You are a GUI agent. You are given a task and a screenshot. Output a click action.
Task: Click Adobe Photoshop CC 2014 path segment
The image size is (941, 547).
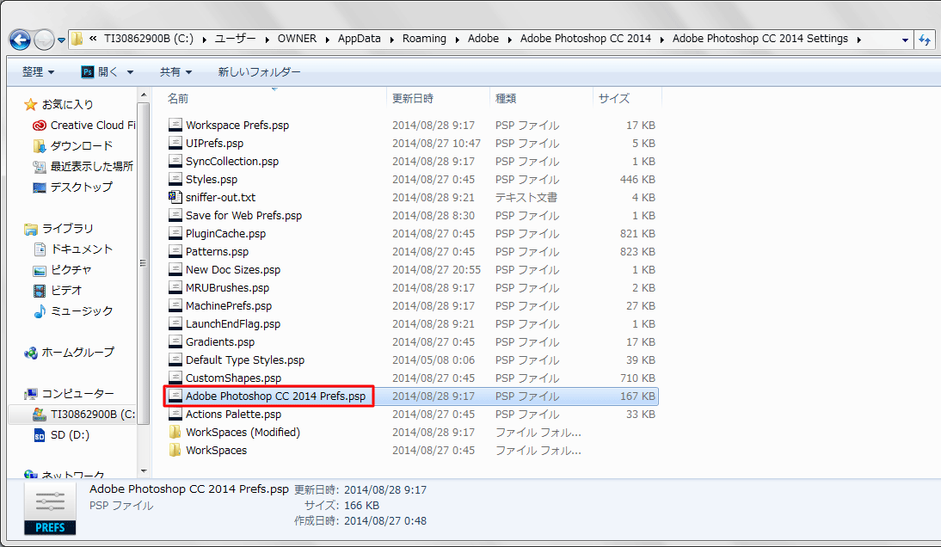[586, 39]
